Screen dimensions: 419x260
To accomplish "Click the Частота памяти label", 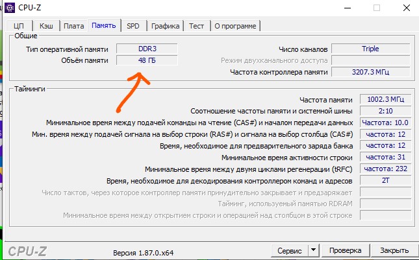I will (326, 100).
